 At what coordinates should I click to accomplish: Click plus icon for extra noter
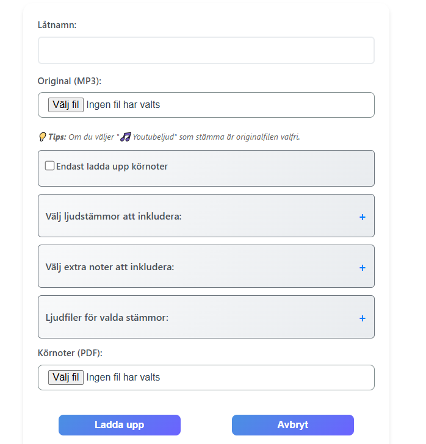point(362,267)
